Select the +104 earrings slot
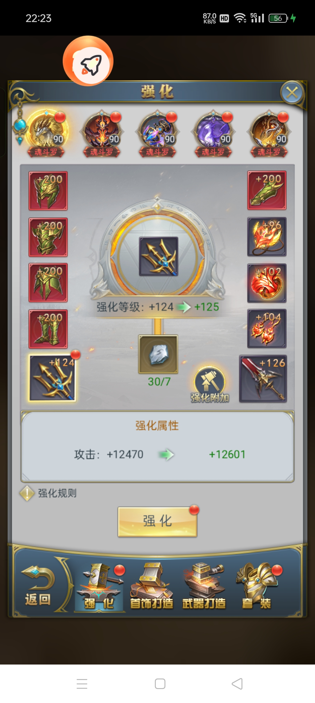The width and height of the screenshot is (315, 703). [267, 328]
